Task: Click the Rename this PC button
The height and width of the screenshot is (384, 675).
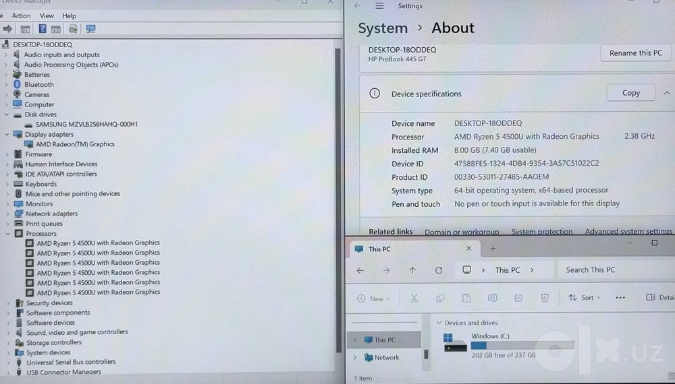Action: coord(635,53)
